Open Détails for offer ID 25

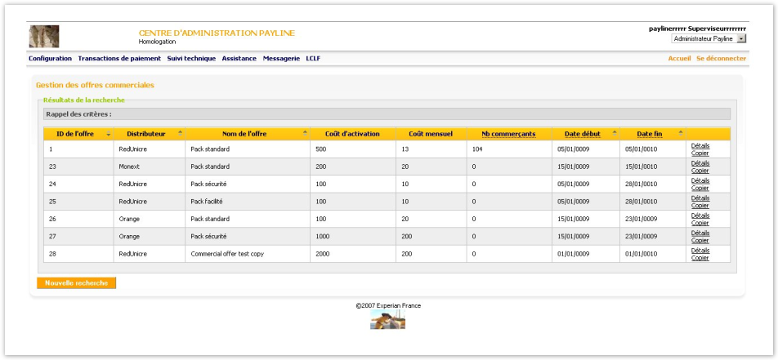(x=700, y=198)
